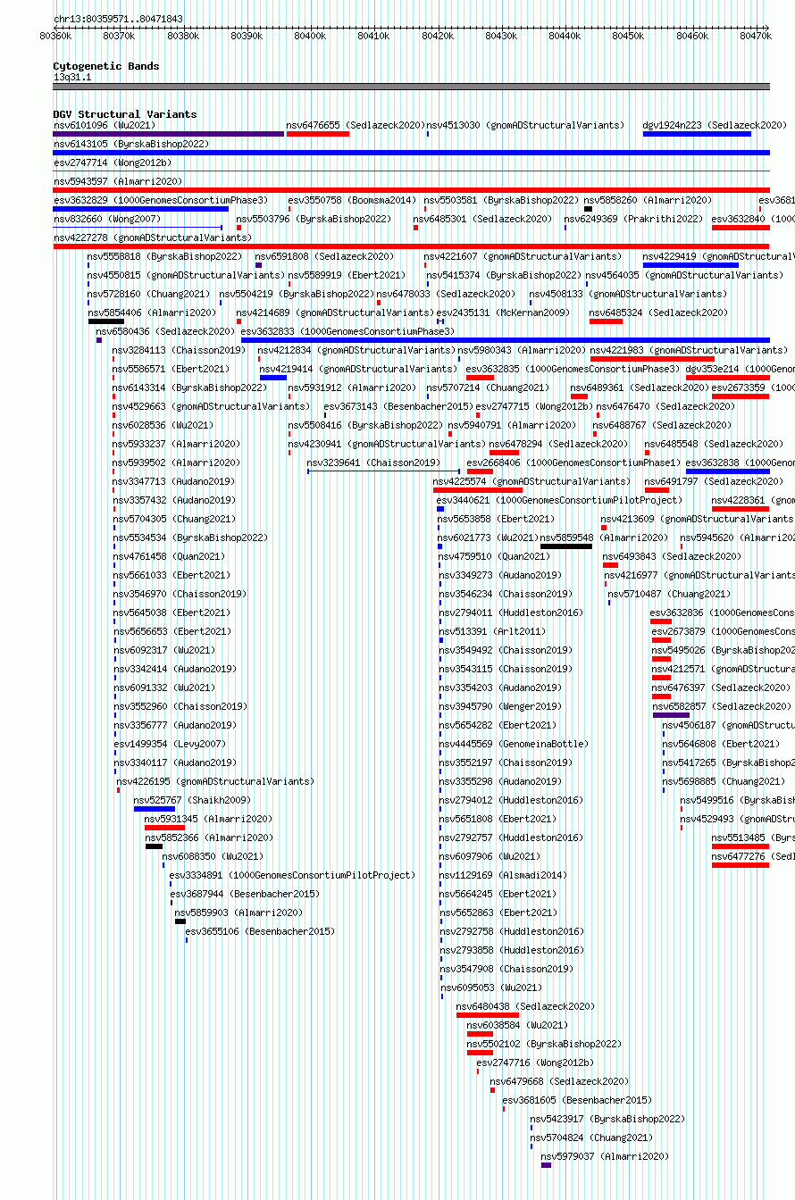
Task: Click the 80440k ruler position
Action: tap(565, 36)
